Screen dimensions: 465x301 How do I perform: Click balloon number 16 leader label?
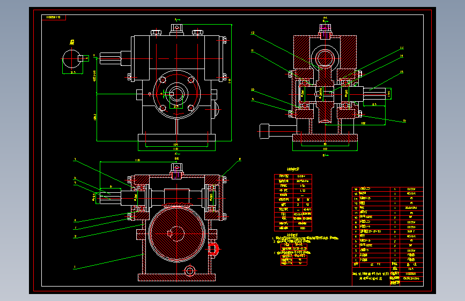click(404, 121)
